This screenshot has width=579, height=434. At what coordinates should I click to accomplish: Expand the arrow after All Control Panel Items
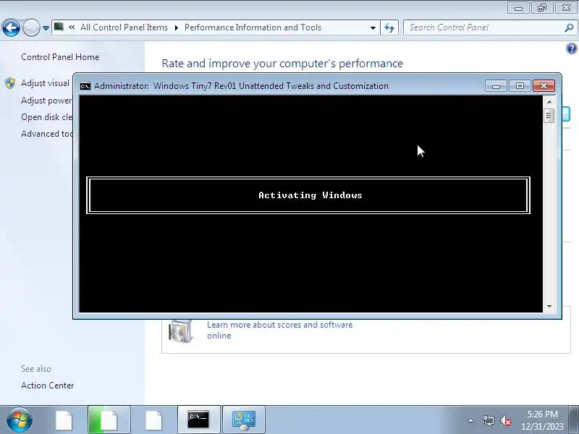[x=176, y=27]
